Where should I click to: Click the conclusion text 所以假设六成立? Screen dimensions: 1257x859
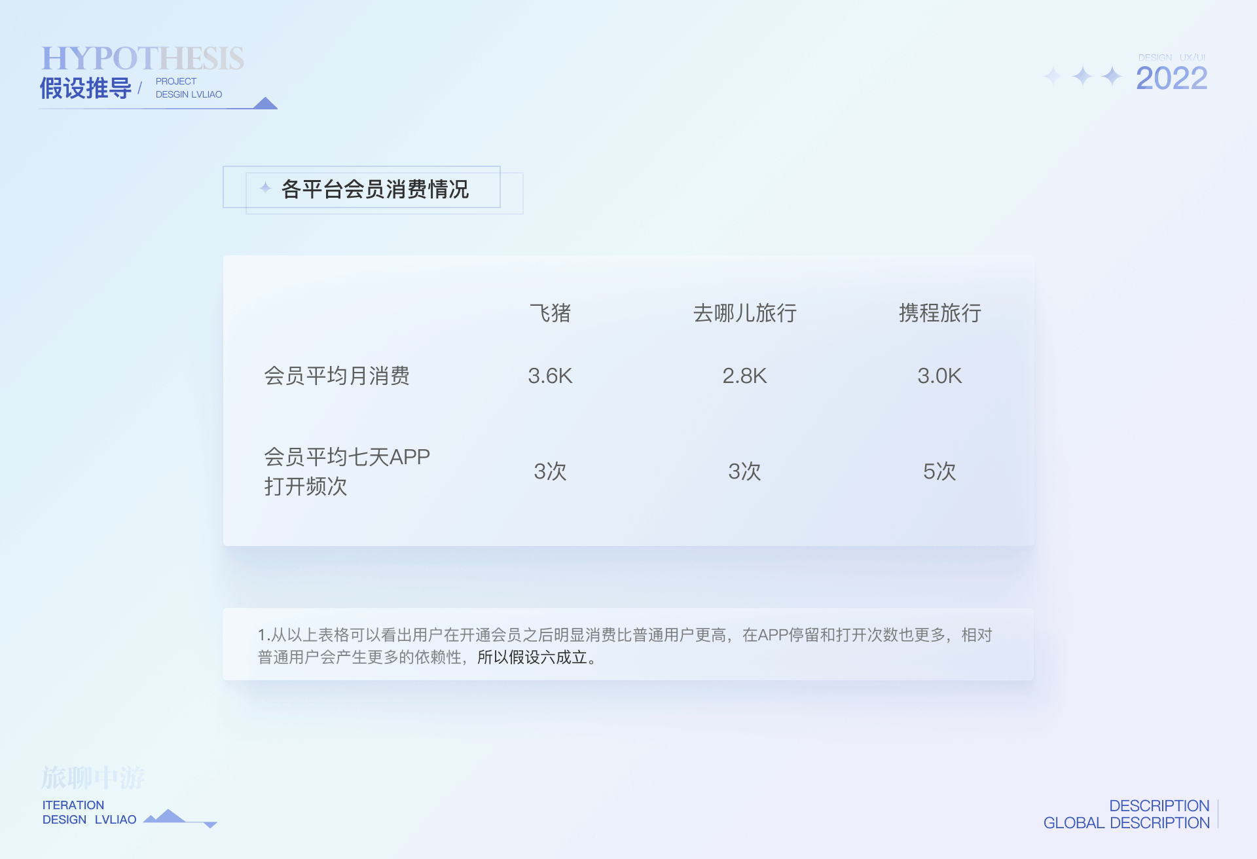[532, 657]
